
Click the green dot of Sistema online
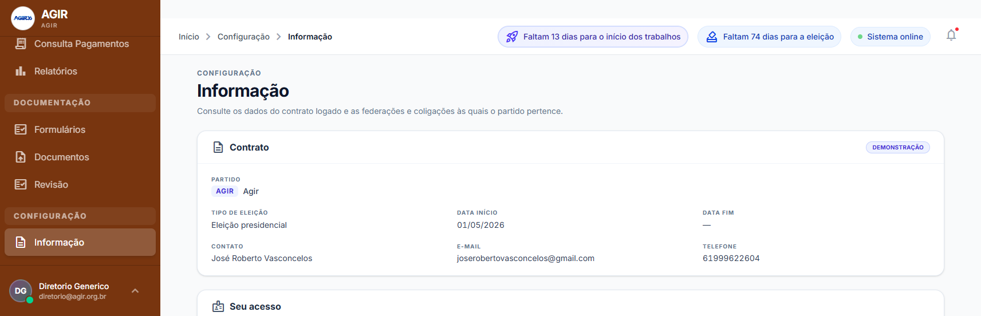tap(860, 37)
